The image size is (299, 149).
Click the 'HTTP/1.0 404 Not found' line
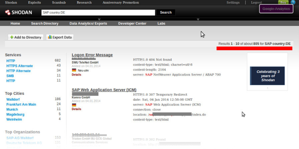pyautogui.click(x=153, y=60)
